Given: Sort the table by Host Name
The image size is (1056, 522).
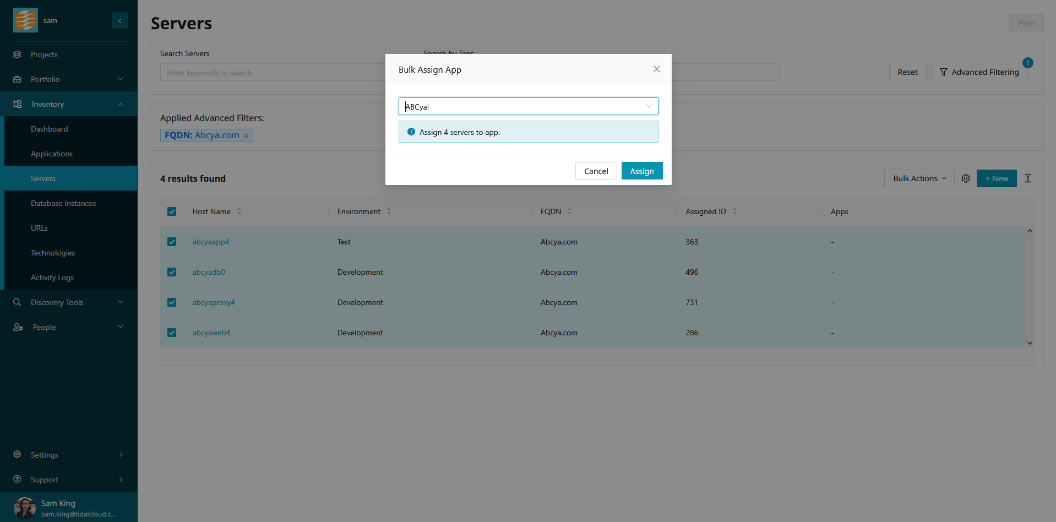Looking at the screenshot, I should click(239, 211).
